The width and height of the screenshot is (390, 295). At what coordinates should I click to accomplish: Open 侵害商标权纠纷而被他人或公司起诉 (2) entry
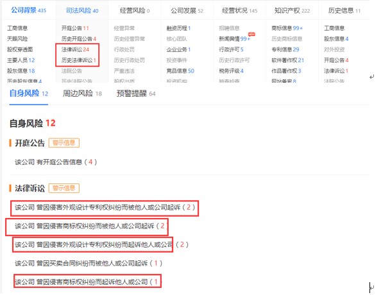[x=91, y=226]
